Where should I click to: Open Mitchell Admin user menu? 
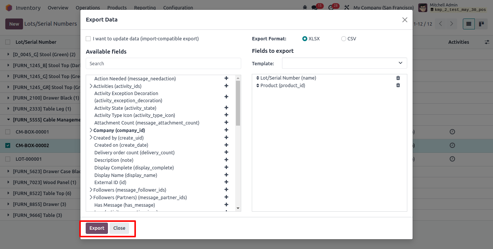coord(453,8)
